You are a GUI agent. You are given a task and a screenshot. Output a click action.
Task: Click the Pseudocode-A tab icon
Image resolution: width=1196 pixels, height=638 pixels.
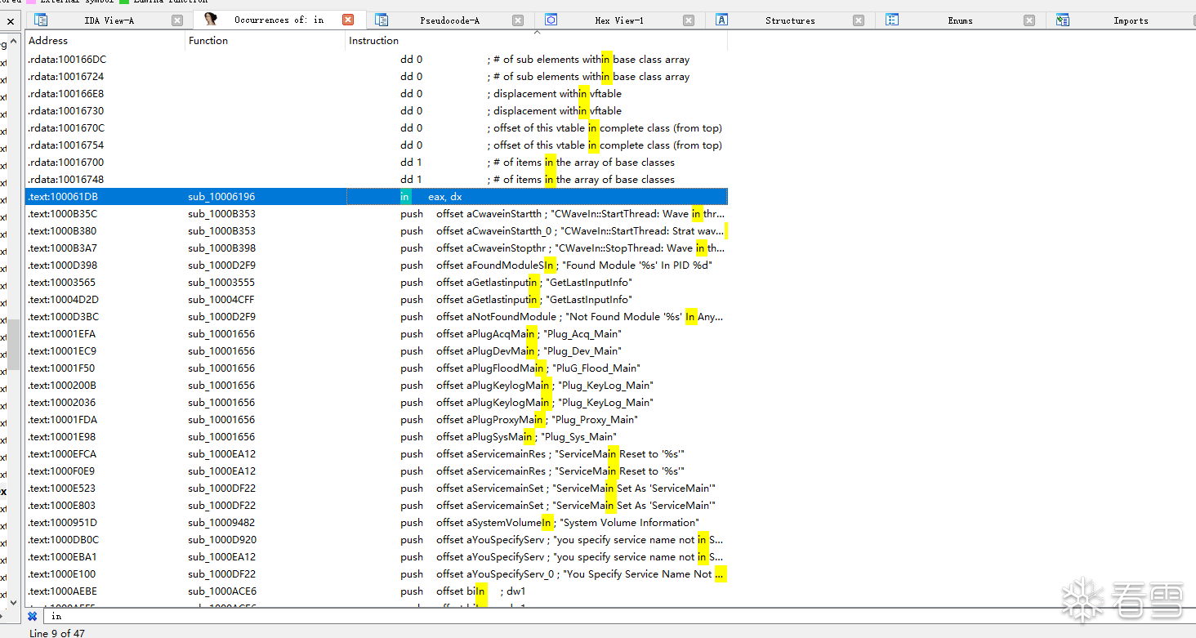(x=382, y=20)
